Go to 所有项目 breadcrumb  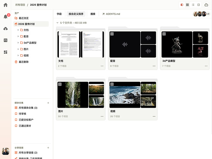[20, 5]
